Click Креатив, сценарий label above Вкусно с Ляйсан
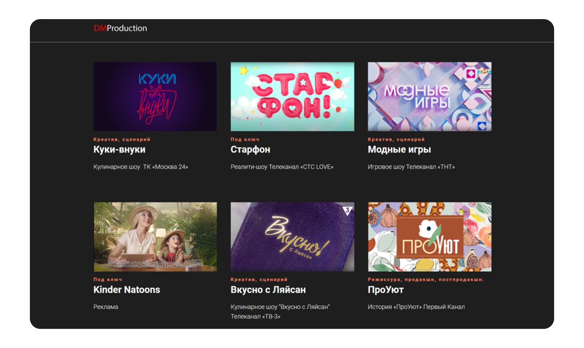This screenshot has width=584, height=348. click(x=259, y=280)
